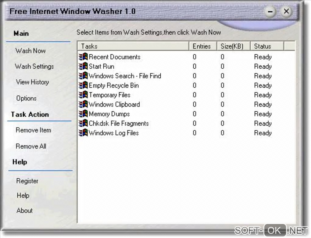Click the Entries value for Start Run
This screenshot has height=238, width=311.
click(195, 67)
